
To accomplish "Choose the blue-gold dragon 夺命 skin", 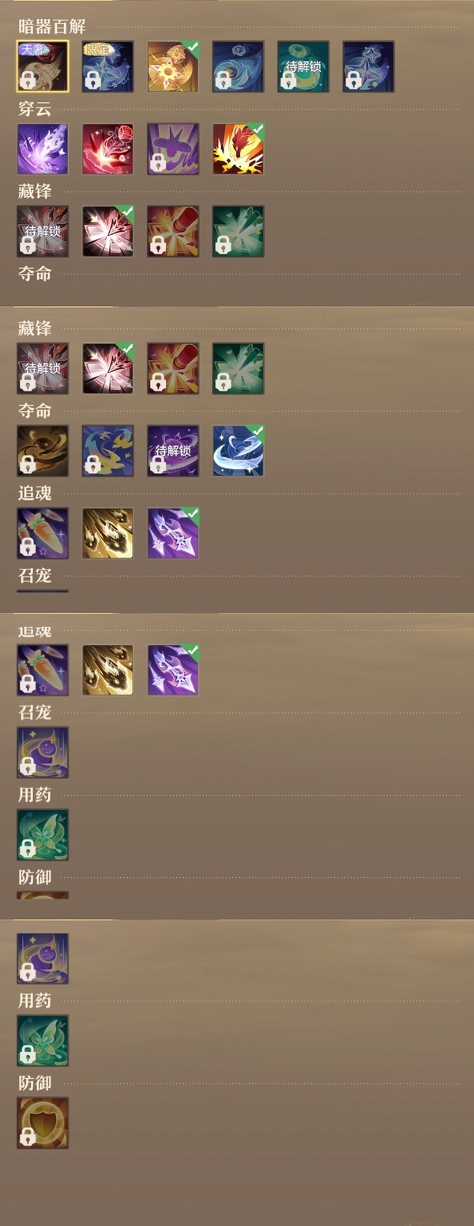I will point(107,451).
